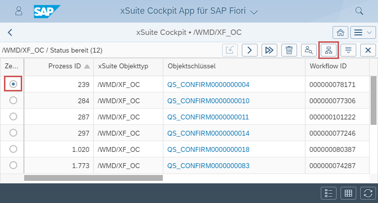Click the Objektschlüssel column header
The height and width of the screenshot is (203, 378).
234,66
